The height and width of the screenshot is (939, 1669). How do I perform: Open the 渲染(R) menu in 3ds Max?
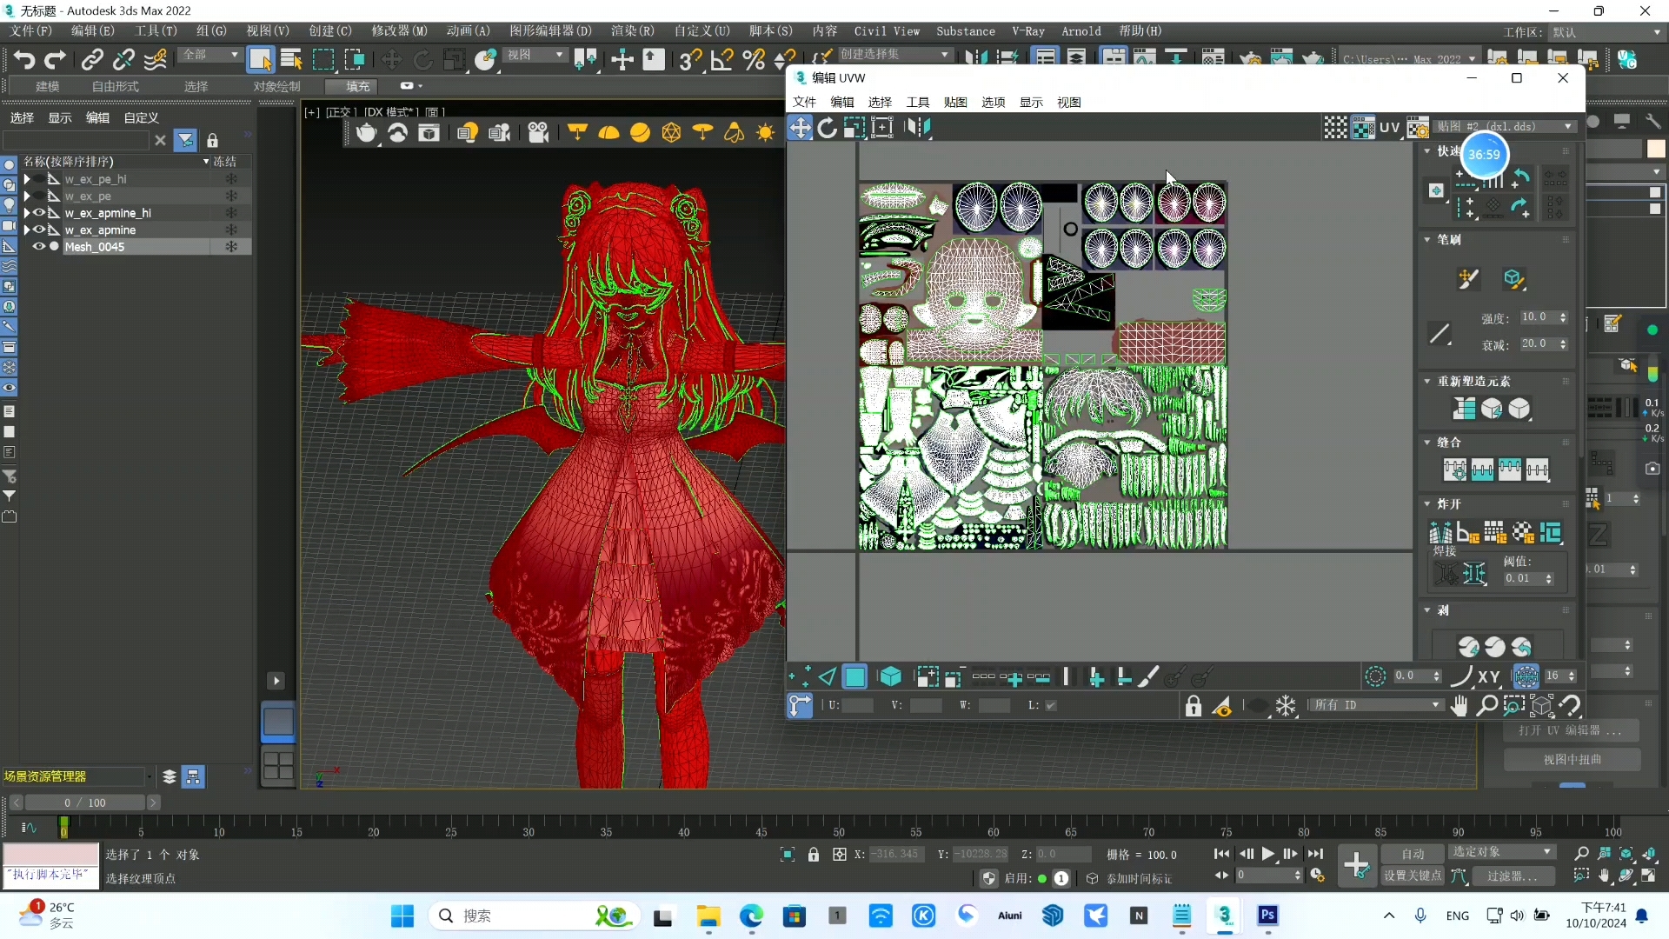pyautogui.click(x=633, y=31)
